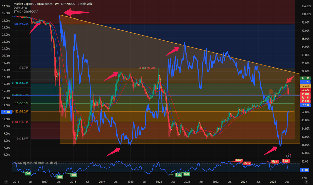
Task: Click the blue 12.06% left axis label
Action: 6,112
